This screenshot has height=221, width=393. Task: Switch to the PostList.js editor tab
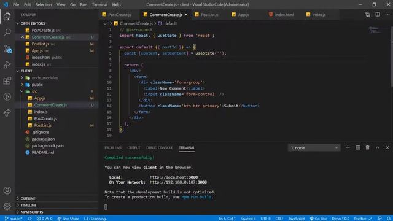click(209, 15)
